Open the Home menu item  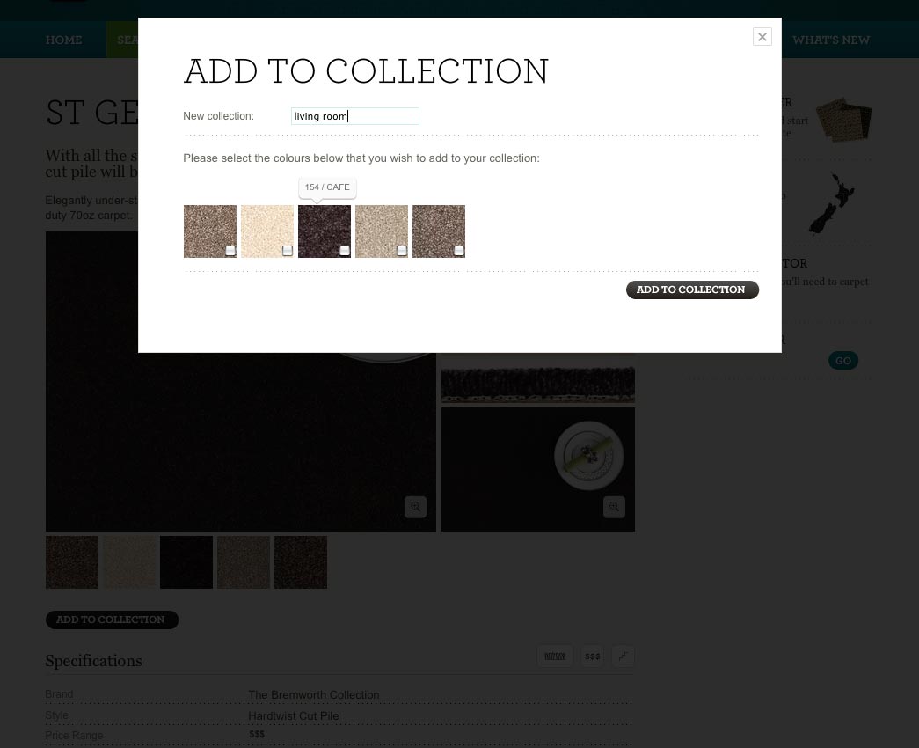(x=64, y=40)
